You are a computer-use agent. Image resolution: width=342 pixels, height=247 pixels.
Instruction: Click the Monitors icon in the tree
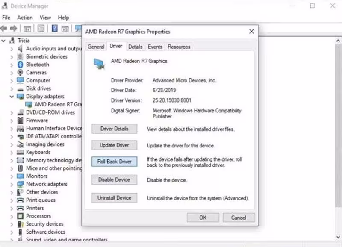tap(20, 176)
